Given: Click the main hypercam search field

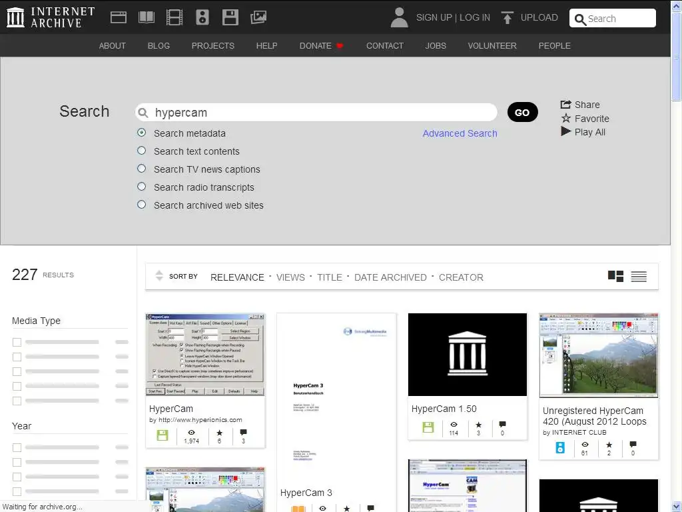Looking at the screenshot, I should [x=316, y=112].
